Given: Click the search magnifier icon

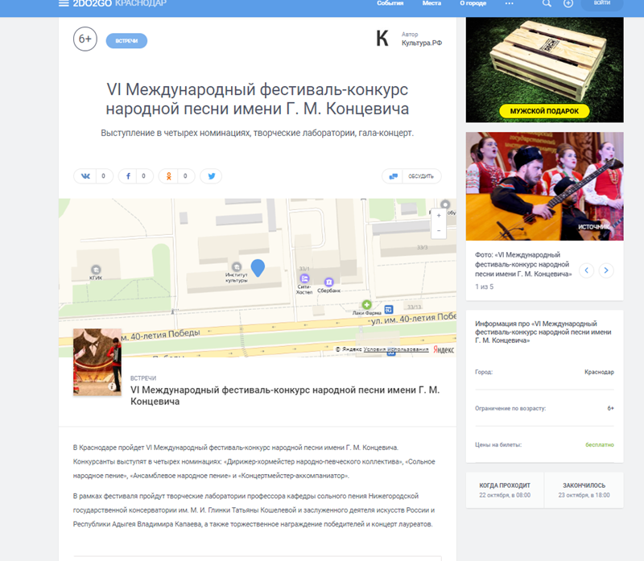Looking at the screenshot, I should click(547, 3).
